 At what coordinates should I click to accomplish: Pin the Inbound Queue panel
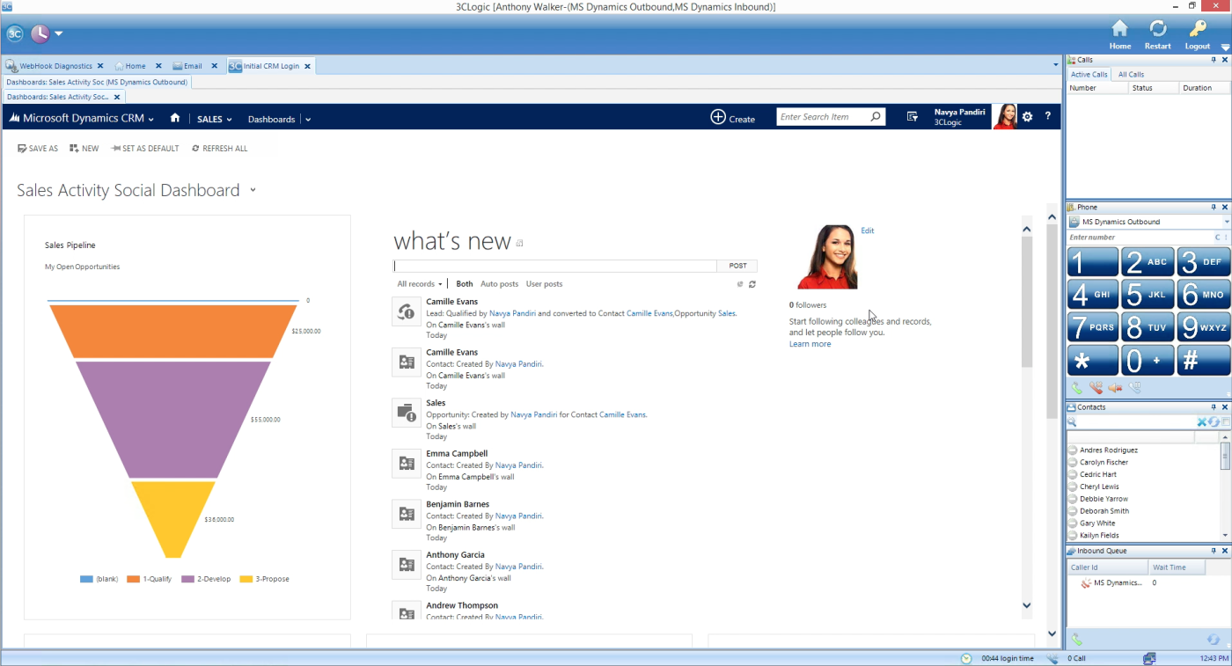coord(1214,551)
